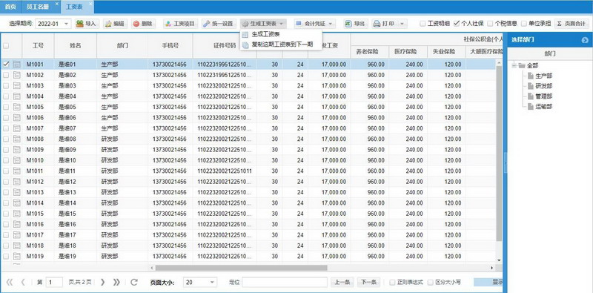Toggle the 单位承担 checkbox
The image size is (593, 293).
coord(524,24)
